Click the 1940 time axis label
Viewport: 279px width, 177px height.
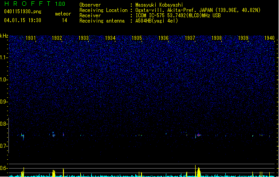pyautogui.click(x=269, y=38)
